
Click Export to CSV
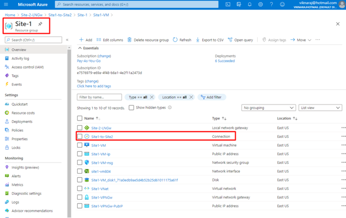(210, 40)
